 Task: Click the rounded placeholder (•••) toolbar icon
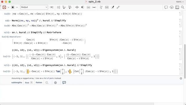[94, 7]
